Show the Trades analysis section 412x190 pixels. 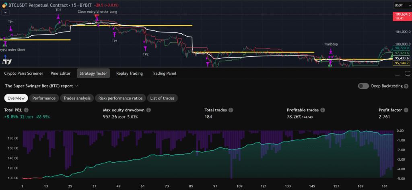(x=77, y=98)
